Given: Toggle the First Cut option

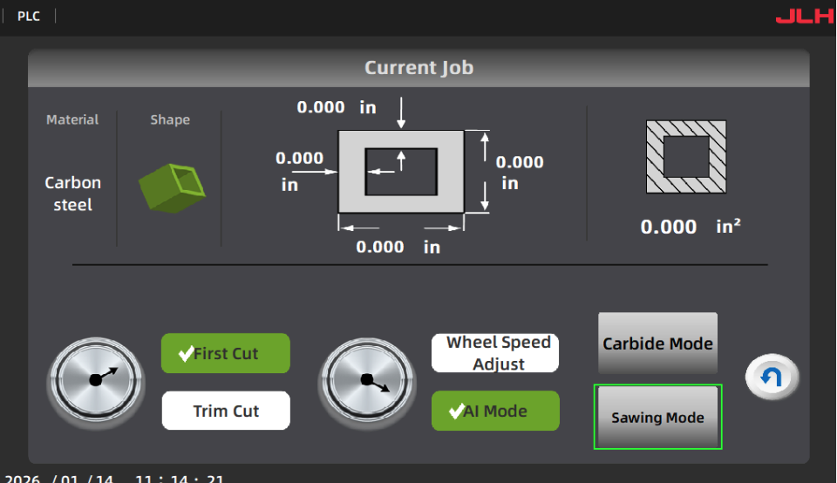Looking at the screenshot, I should point(225,353).
